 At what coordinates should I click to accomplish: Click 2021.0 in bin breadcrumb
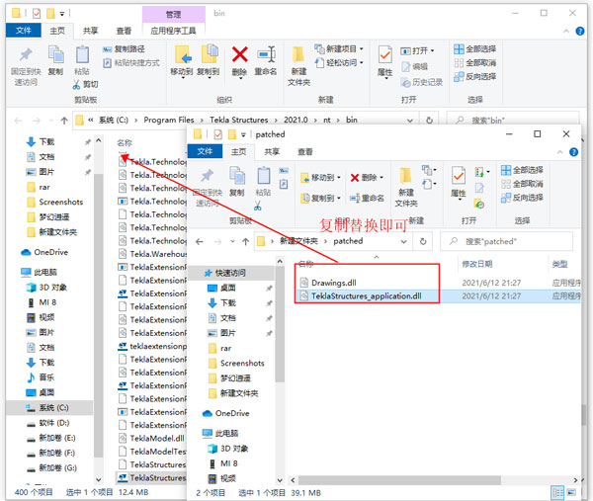[x=296, y=120]
